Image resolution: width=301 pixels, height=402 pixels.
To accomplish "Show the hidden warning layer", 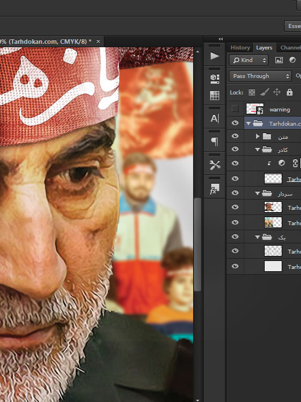I will pos(235,109).
